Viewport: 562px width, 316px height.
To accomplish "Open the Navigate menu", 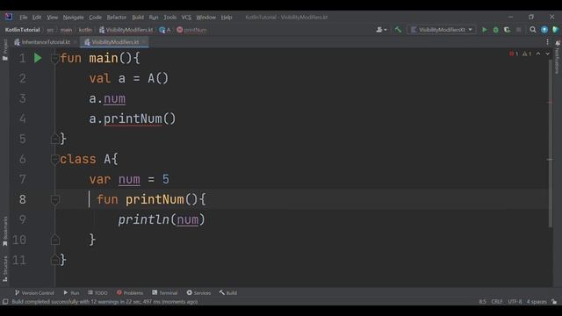I will (x=73, y=18).
